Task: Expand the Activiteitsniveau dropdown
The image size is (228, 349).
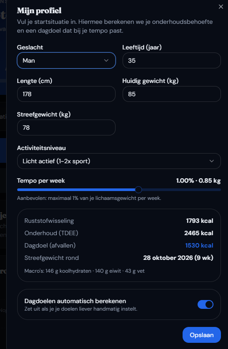Action: (x=119, y=161)
